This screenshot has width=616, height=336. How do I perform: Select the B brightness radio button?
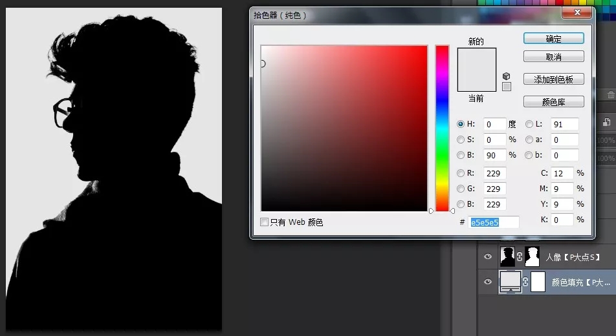click(x=461, y=155)
